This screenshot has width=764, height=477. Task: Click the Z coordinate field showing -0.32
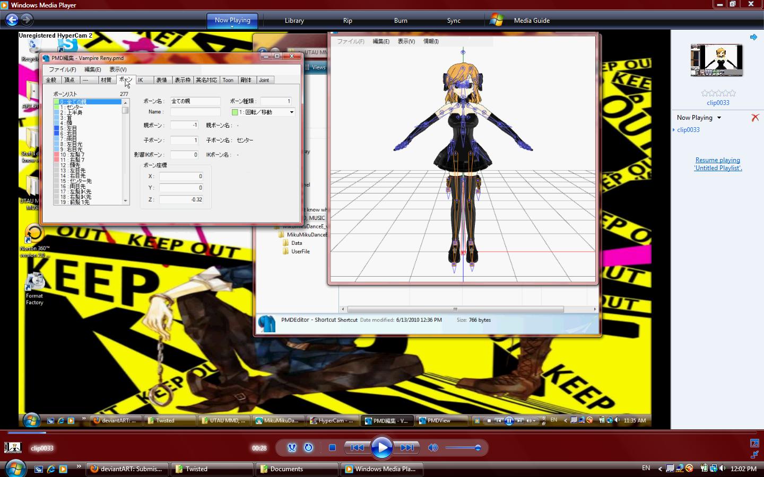pos(181,199)
